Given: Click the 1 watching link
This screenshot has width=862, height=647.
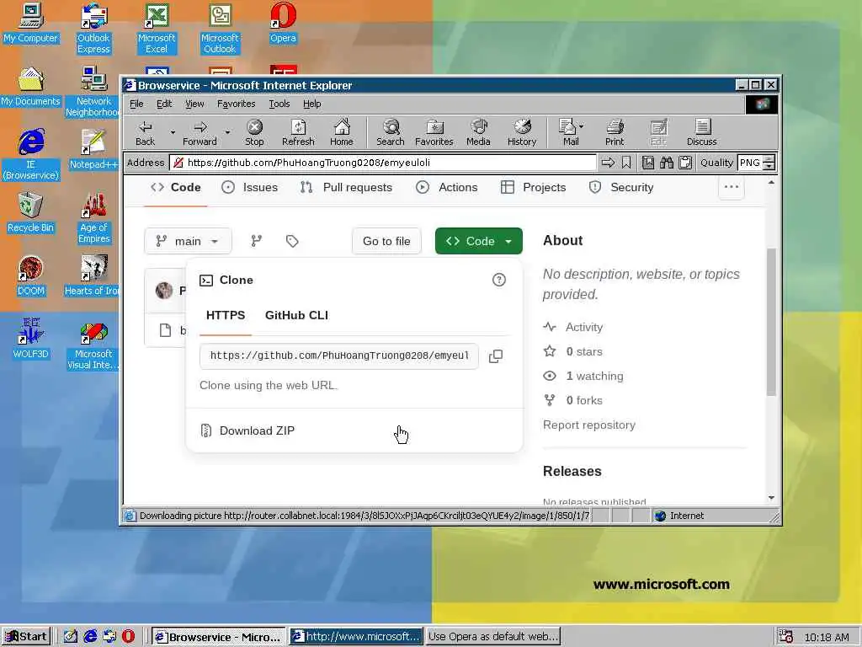Looking at the screenshot, I should [x=583, y=376].
